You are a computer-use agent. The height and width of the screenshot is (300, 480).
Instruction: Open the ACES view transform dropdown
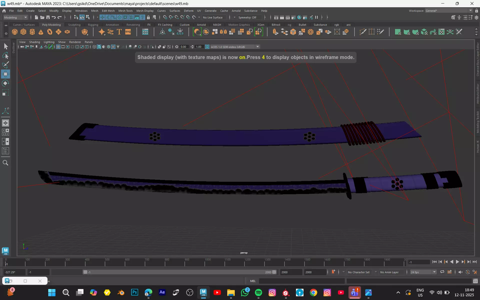click(235, 47)
